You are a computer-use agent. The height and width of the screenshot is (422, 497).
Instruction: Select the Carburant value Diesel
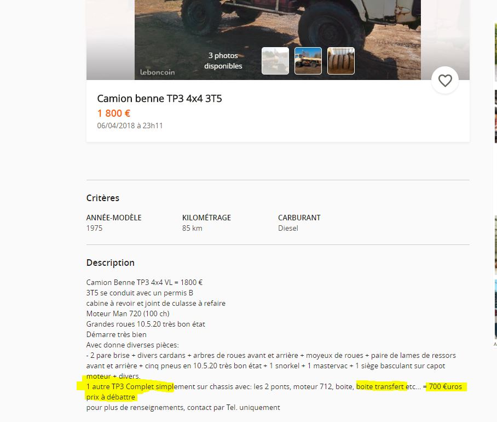(x=288, y=228)
